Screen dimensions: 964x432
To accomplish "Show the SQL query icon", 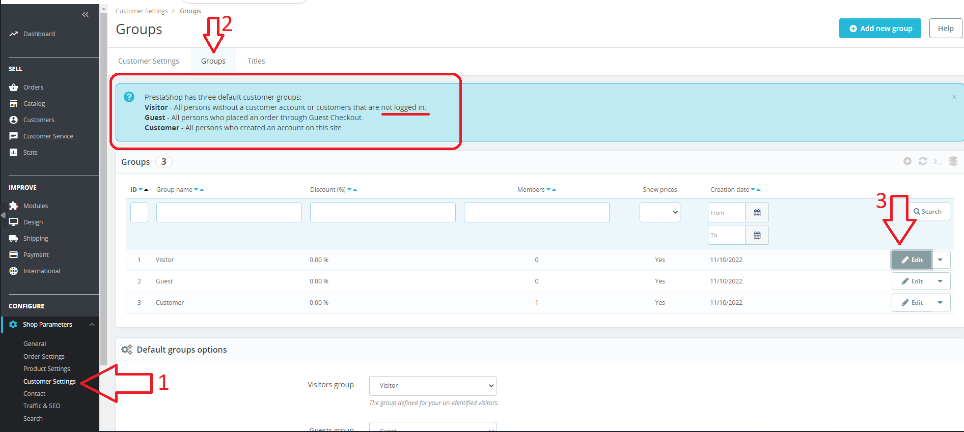I will click(x=938, y=161).
